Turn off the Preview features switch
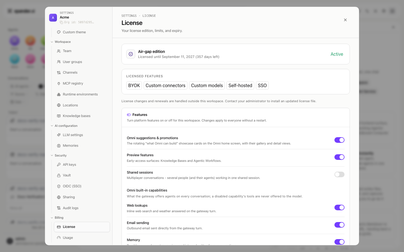 (x=339, y=157)
